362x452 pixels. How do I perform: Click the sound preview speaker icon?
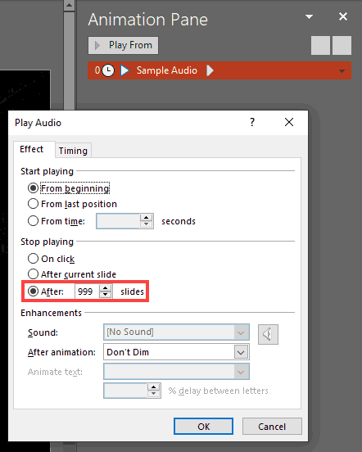pyautogui.click(x=268, y=334)
